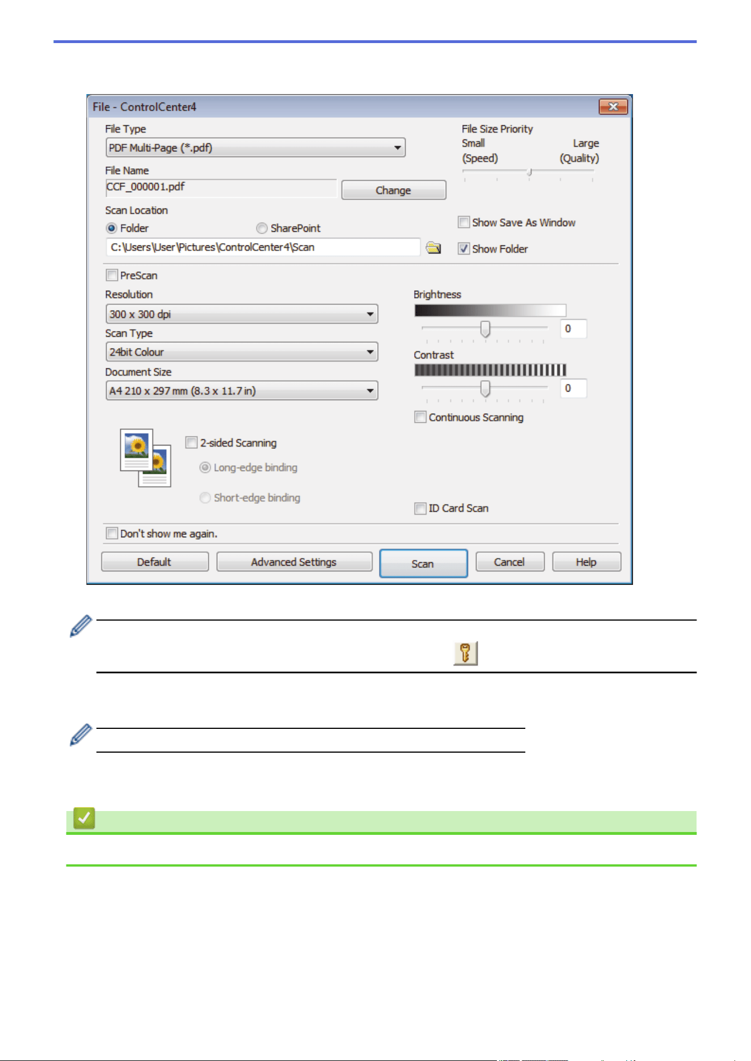Viewport: 751px width, 1061px height.
Task: Open the File Type dropdown
Action: [x=255, y=148]
